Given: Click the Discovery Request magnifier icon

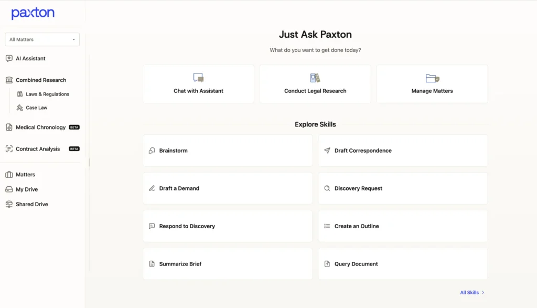Looking at the screenshot, I should pos(327,188).
